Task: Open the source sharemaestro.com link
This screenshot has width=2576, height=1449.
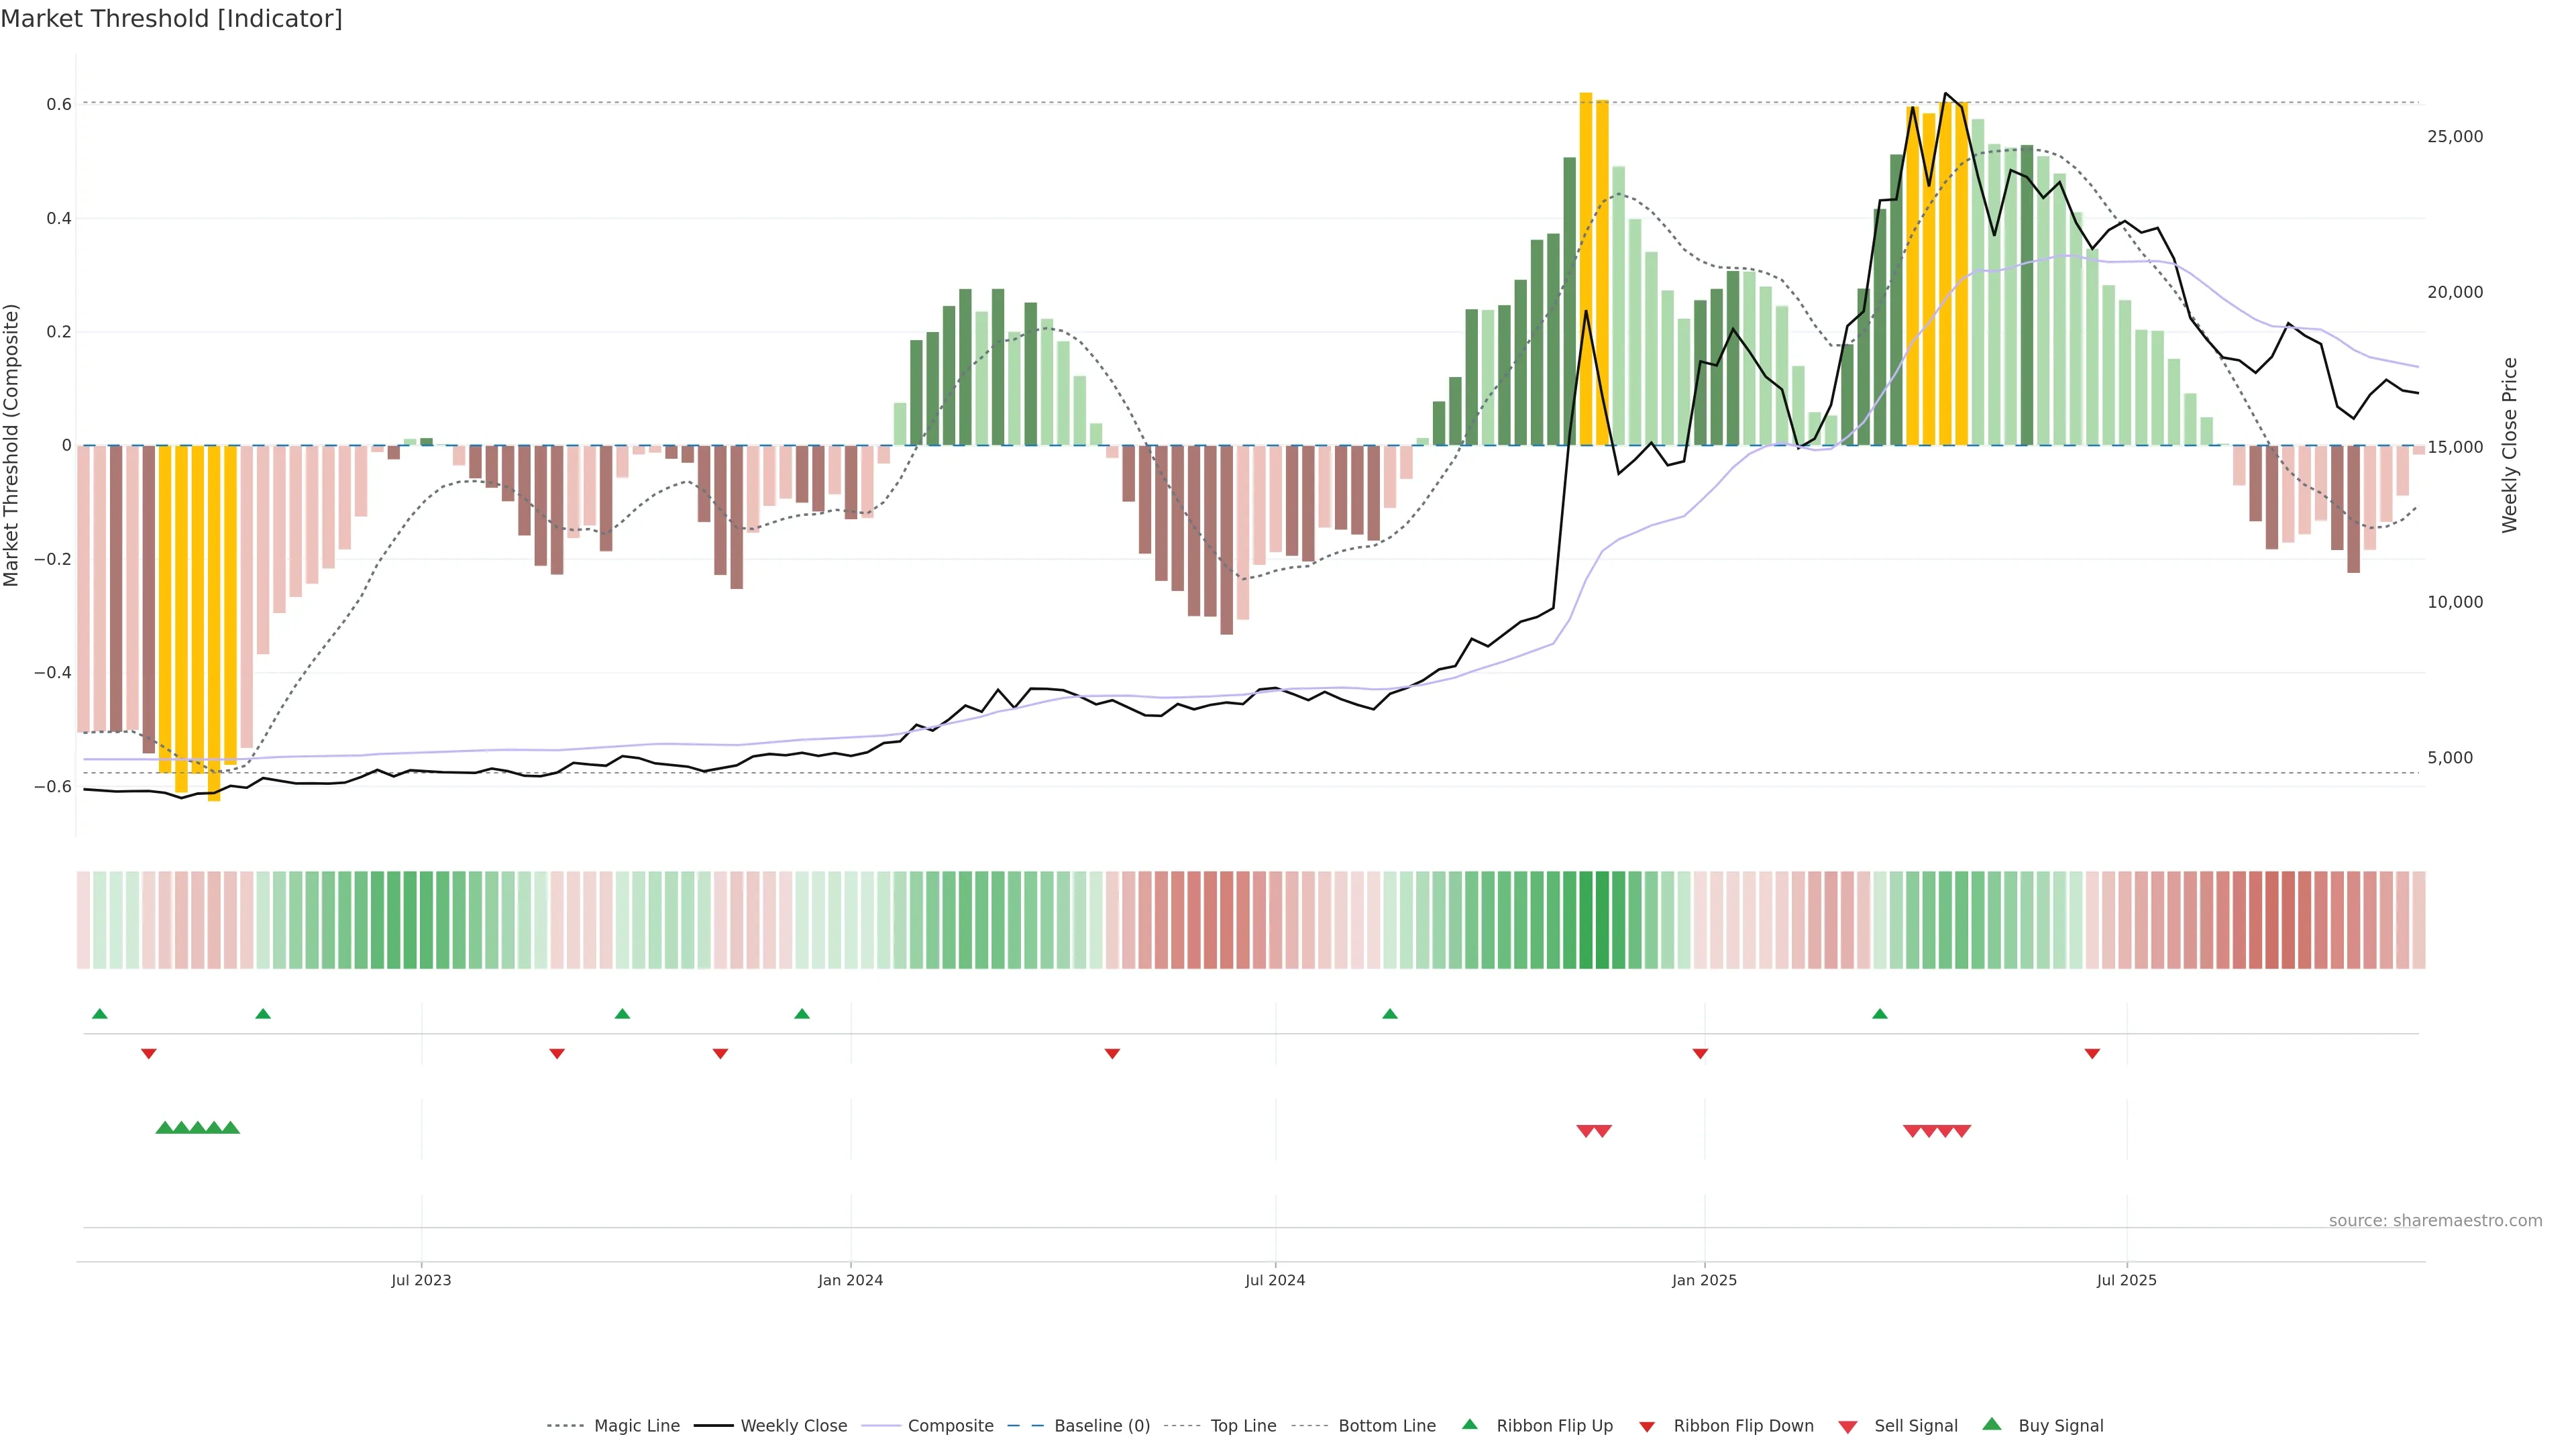Action: 2435,1221
